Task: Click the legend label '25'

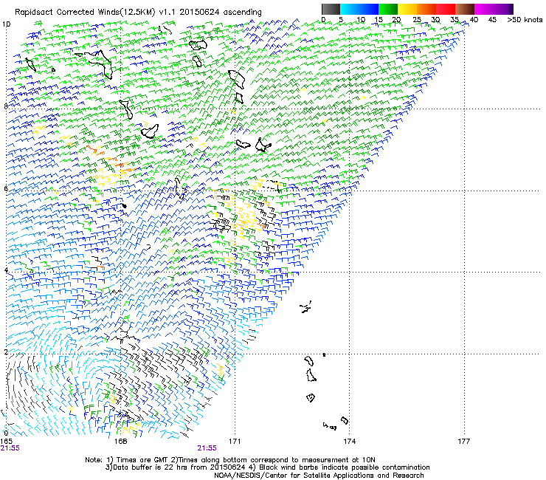Action: pyautogui.click(x=417, y=19)
